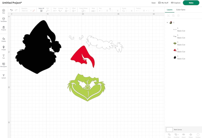
Task: Open the New project button in sidebar
Action: coord(4,11)
